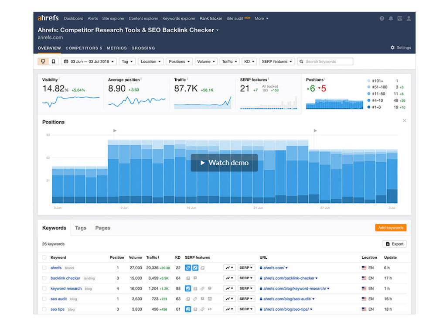Screen dimensions: 436x332
Task: Open the date range dropdown
Action: [x=89, y=62]
